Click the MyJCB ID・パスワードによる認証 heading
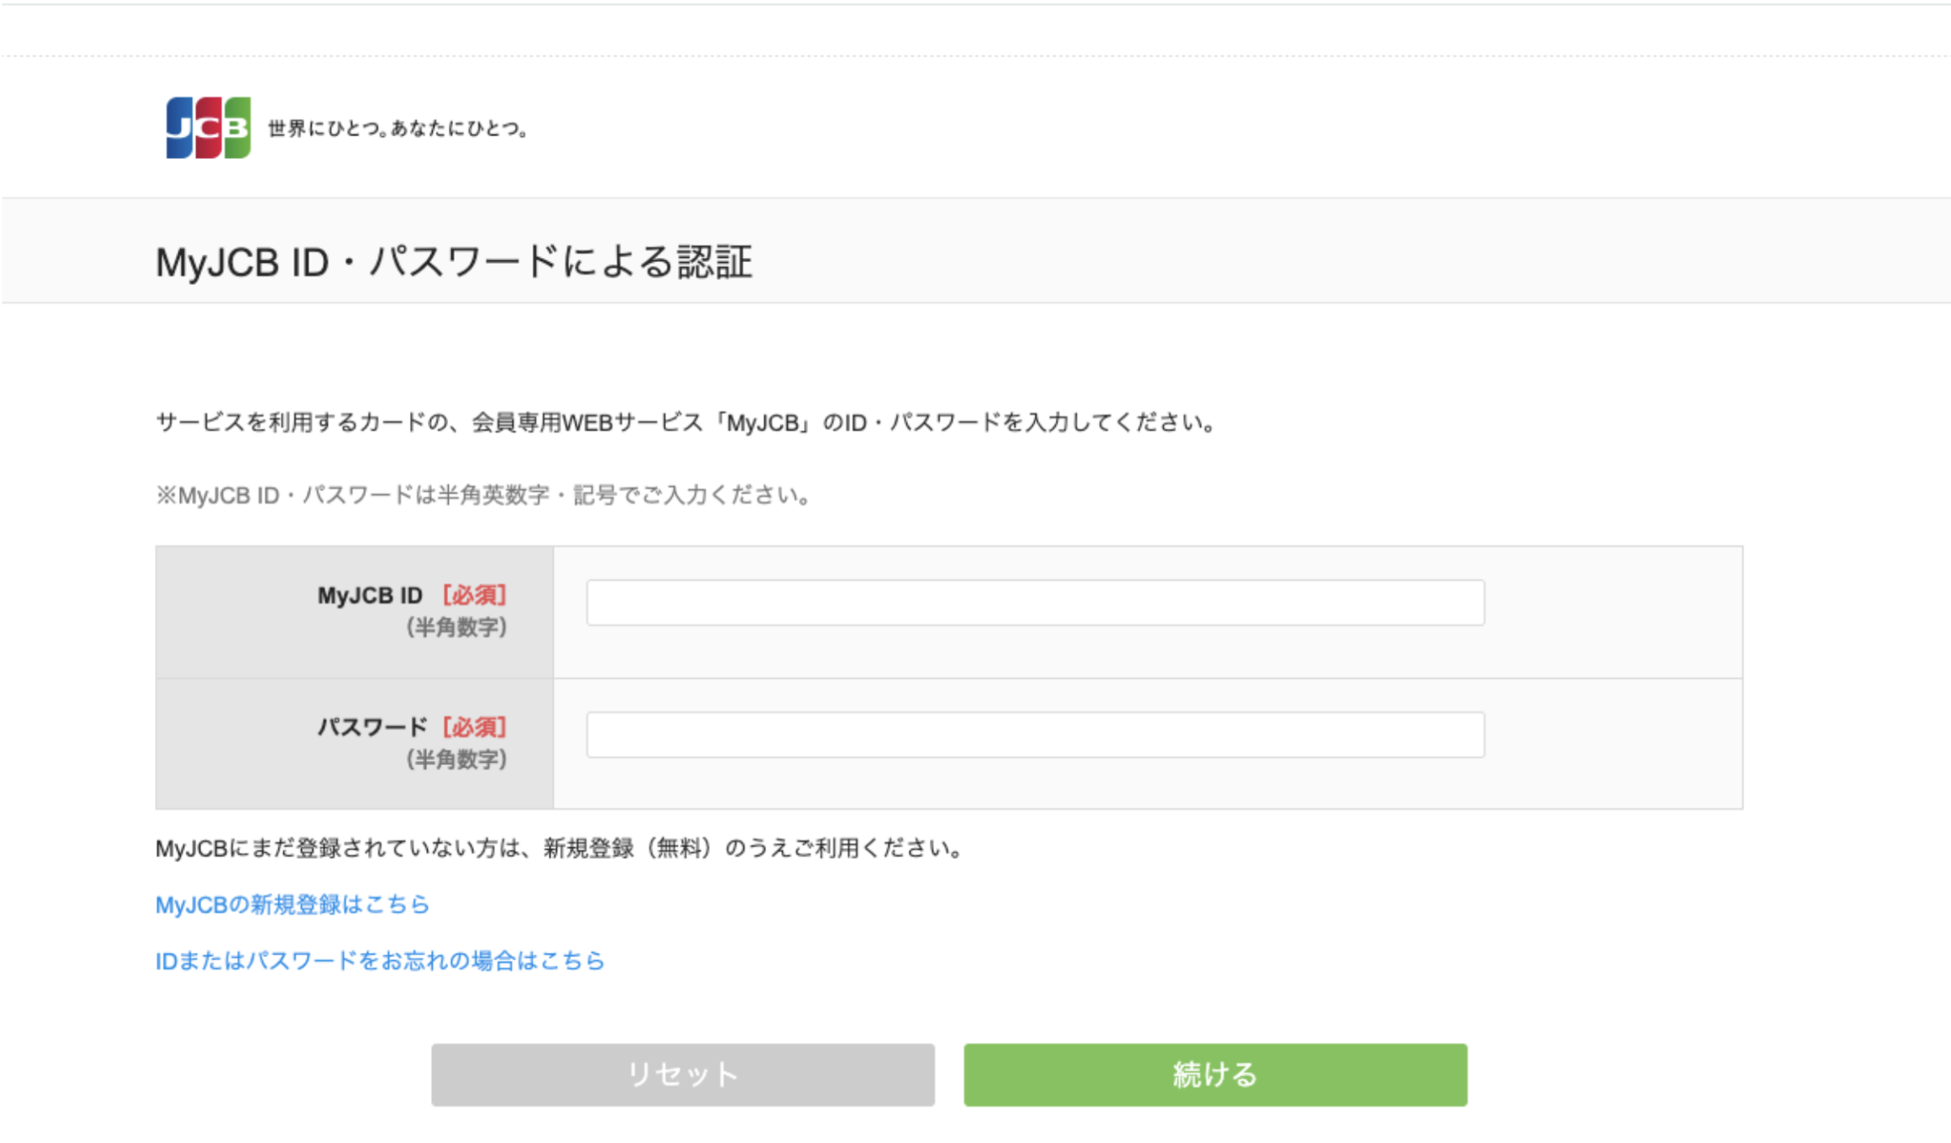The image size is (1951, 1143). click(454, 261)
